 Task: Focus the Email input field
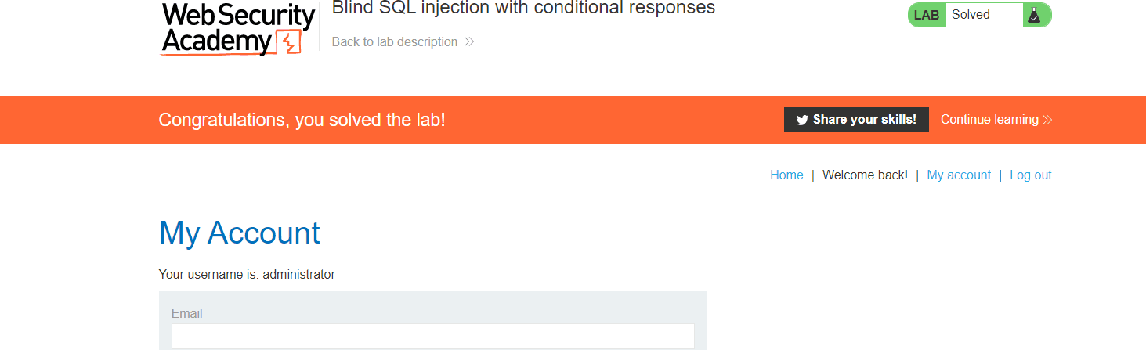point(433,337)
